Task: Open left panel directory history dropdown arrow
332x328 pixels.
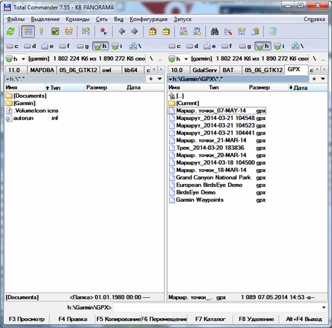Action: pyautogui.click(x=160, y=79)
